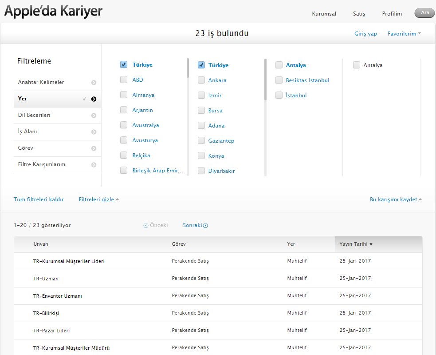
Task: Click arrow icon in Filtre Karışımlarım row
Action: pos(94,165)
